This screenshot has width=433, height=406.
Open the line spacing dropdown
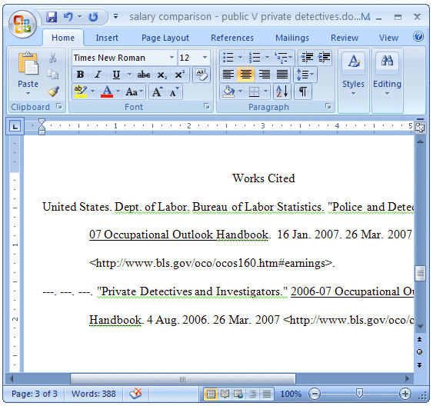[305, 75]
